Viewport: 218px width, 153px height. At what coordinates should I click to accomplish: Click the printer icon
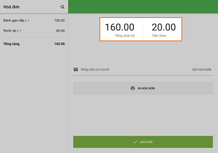(133, 88)
